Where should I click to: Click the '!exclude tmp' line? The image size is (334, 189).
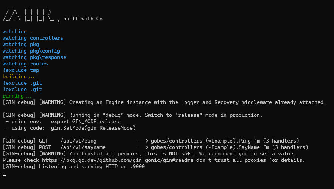point(21,70)
